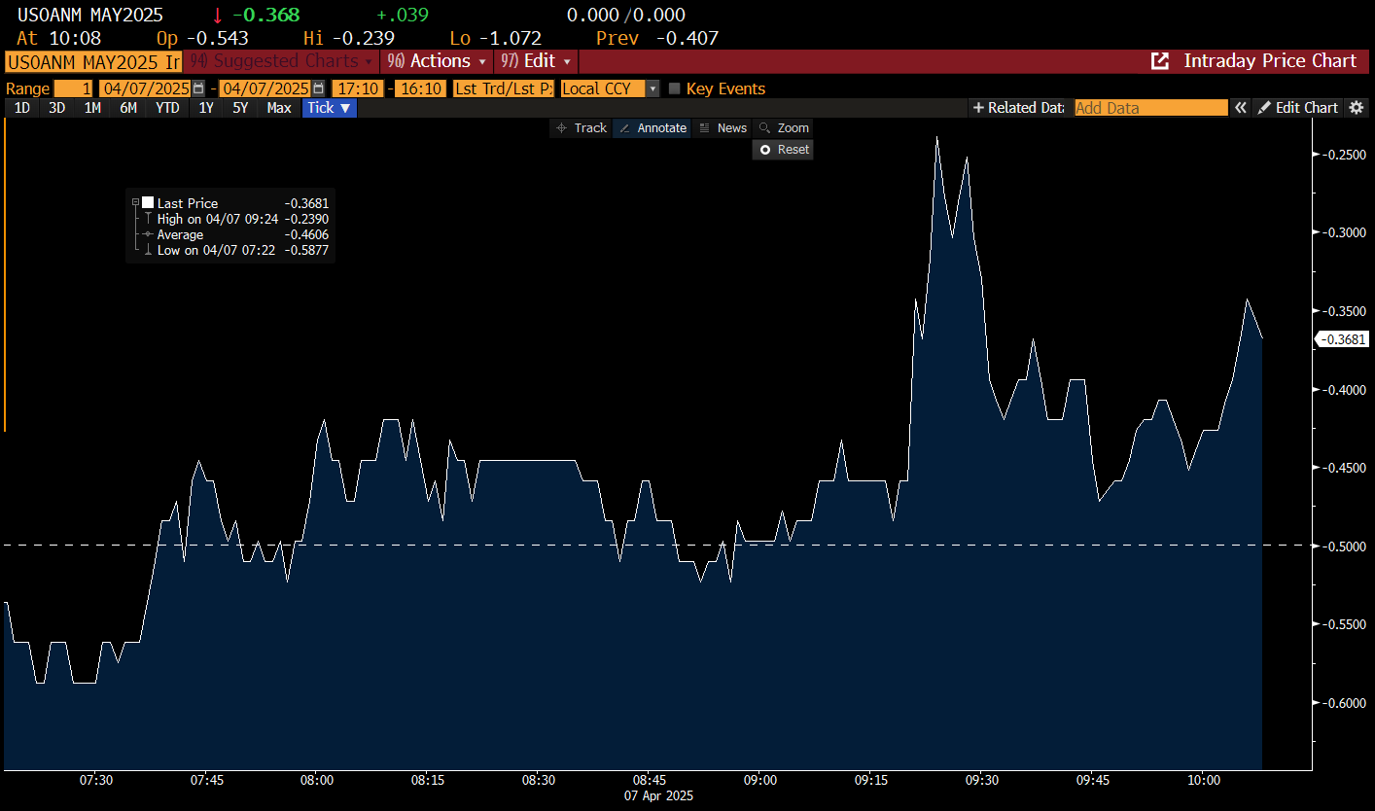1375x811 pixels.
Task: Open the News overlay tool
Action: [723, 128]
